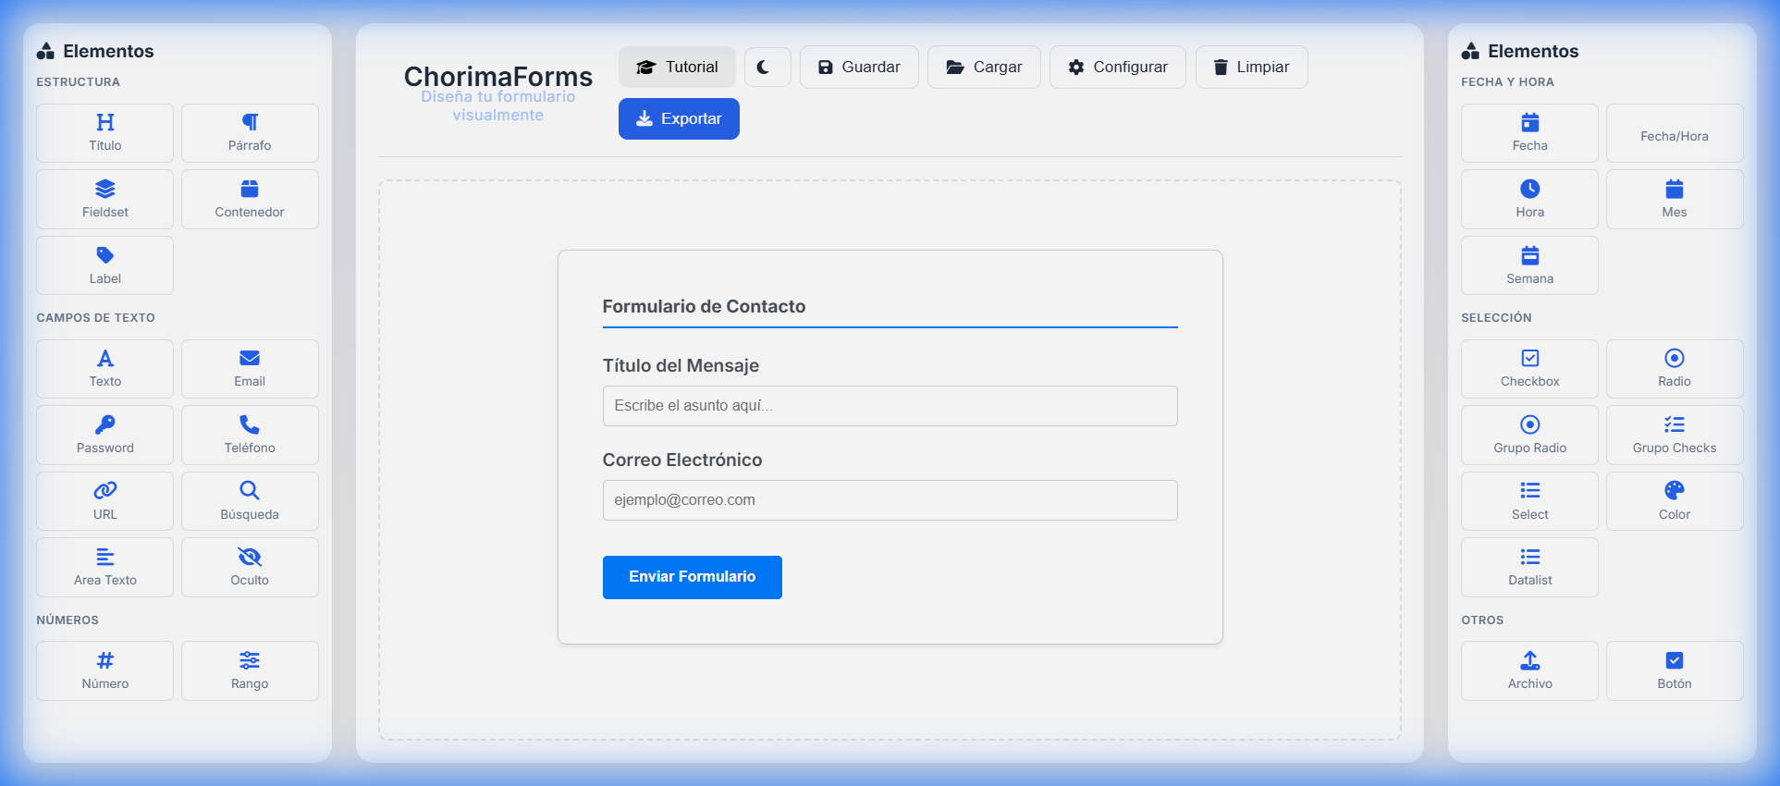Click Limpiar to clear the form
This screenshot has height=786, width=1780.
[x=1251, y=67]
